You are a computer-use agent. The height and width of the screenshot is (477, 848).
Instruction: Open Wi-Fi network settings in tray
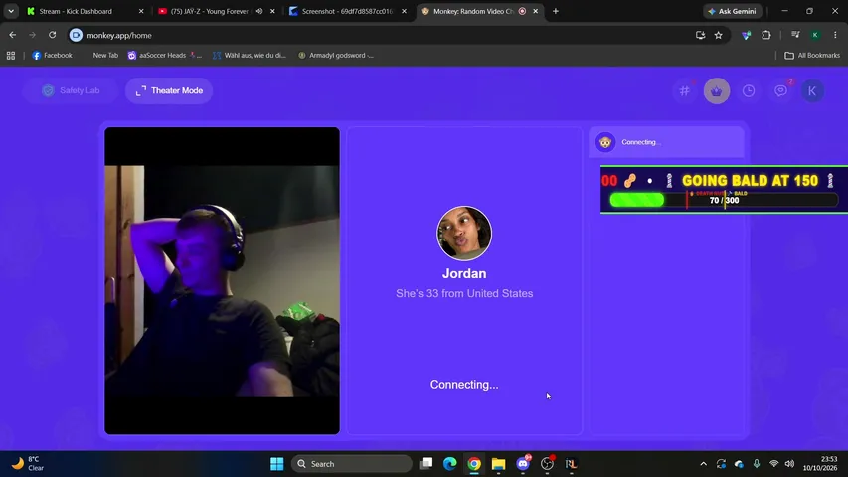point(773,464)
